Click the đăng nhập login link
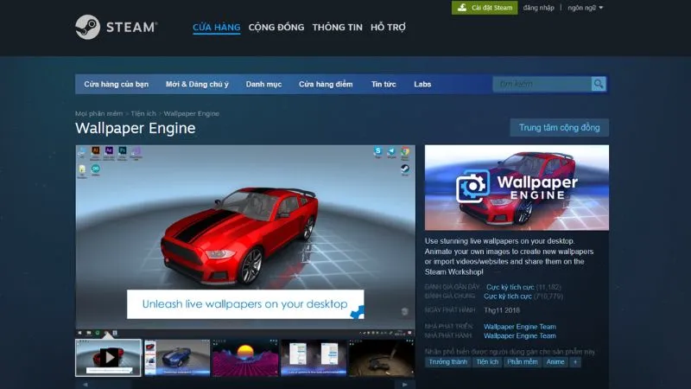 (x=539, y=8)
